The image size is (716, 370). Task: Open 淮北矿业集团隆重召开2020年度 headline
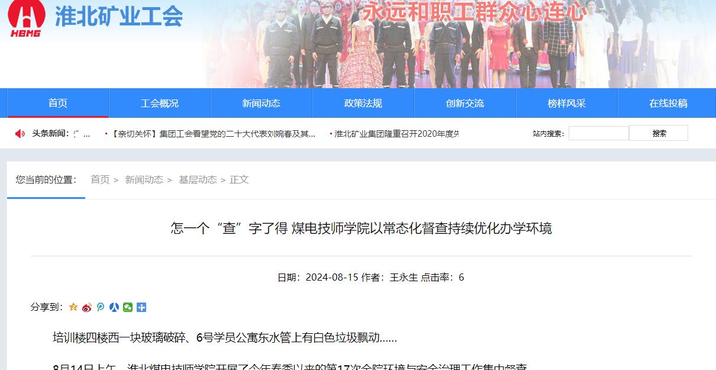point(396,134)
